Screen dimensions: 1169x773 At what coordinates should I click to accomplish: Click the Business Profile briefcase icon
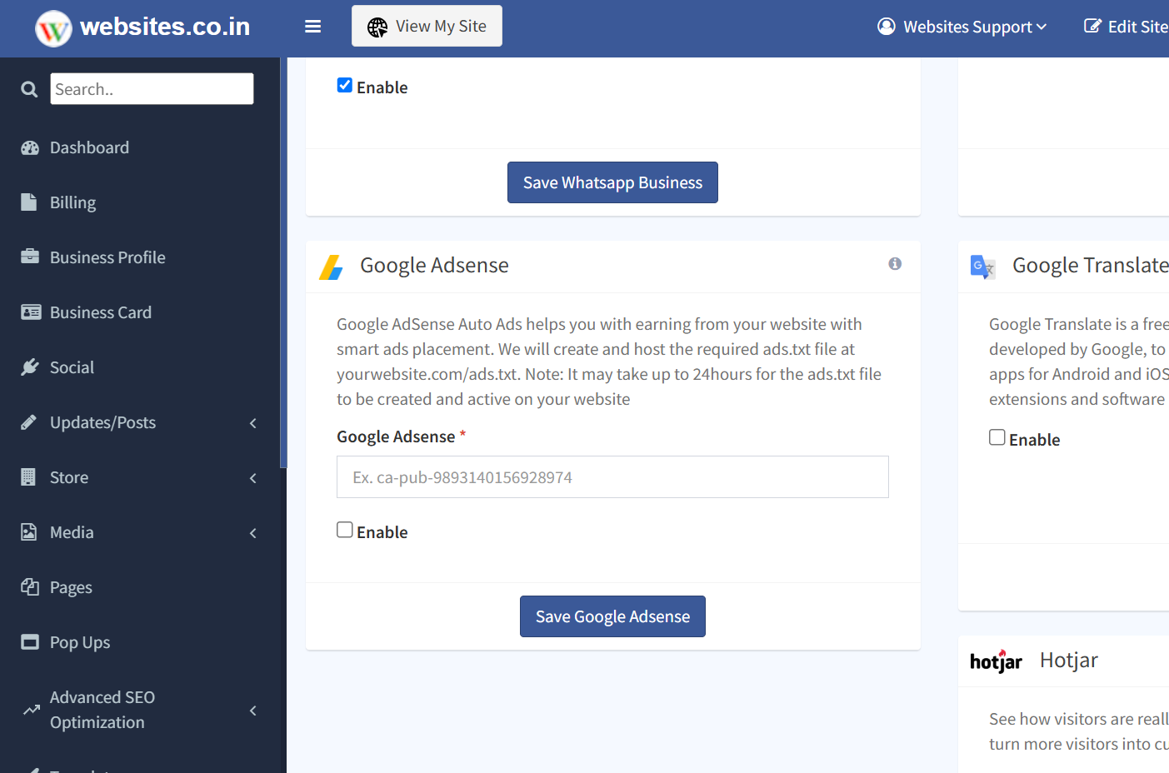pyautogui.click(x=30, y=257)
